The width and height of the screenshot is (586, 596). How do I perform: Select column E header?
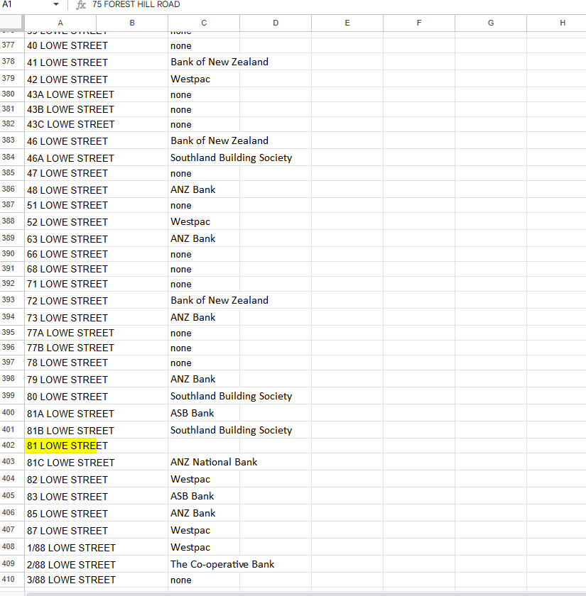[347, 23]
